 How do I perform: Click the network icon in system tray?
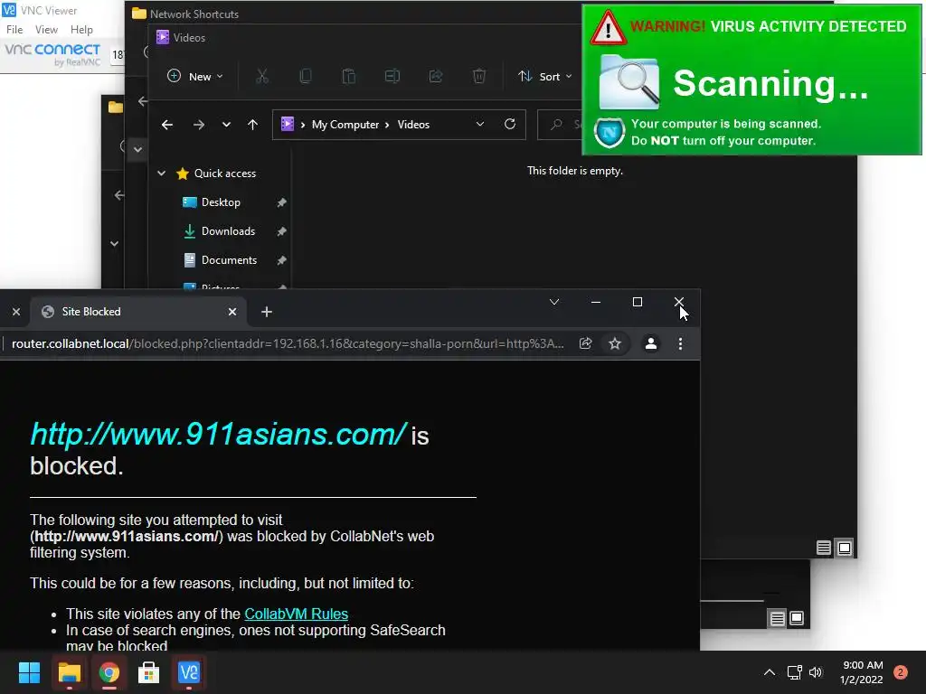coord(794,672)
